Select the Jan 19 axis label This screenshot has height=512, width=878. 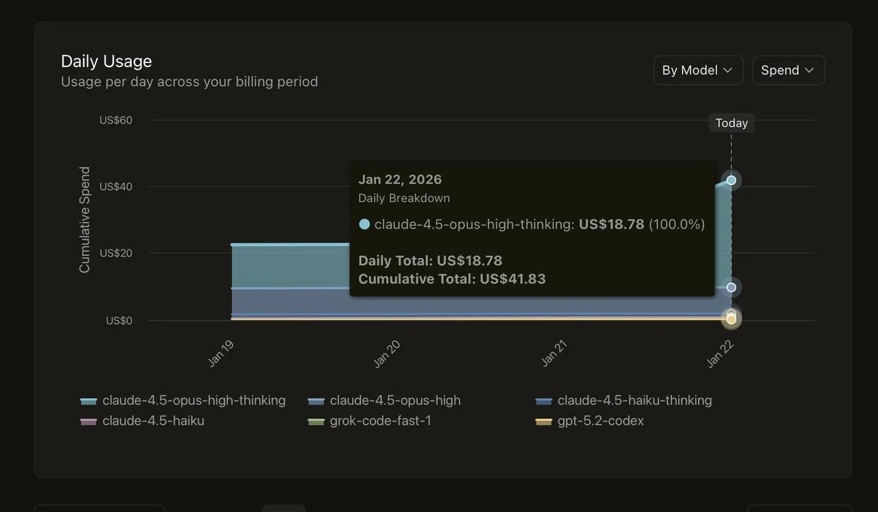coord(221,354)
